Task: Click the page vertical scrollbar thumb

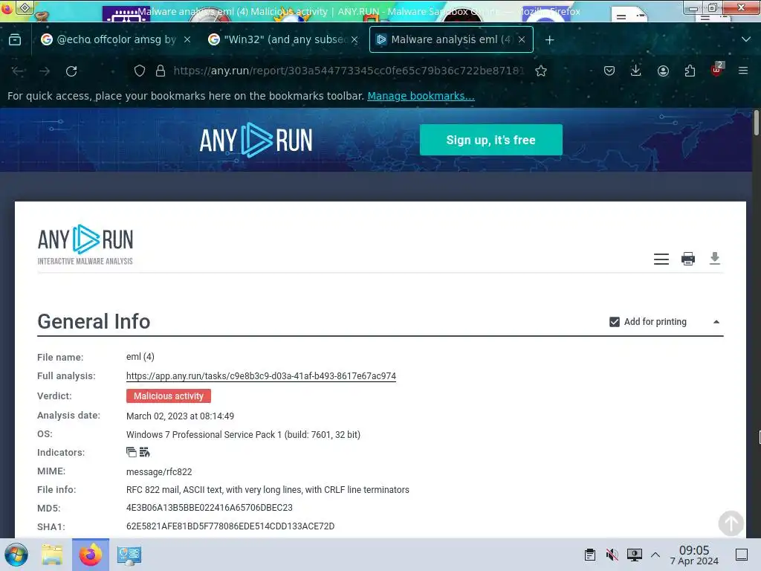Action: 756,124
